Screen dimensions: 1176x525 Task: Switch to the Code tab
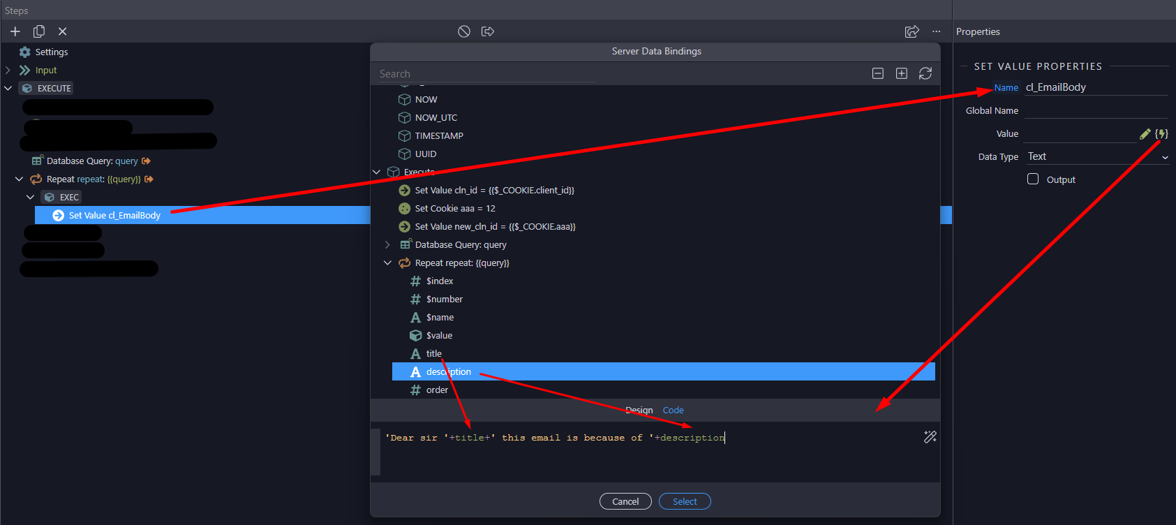point(673,411)
